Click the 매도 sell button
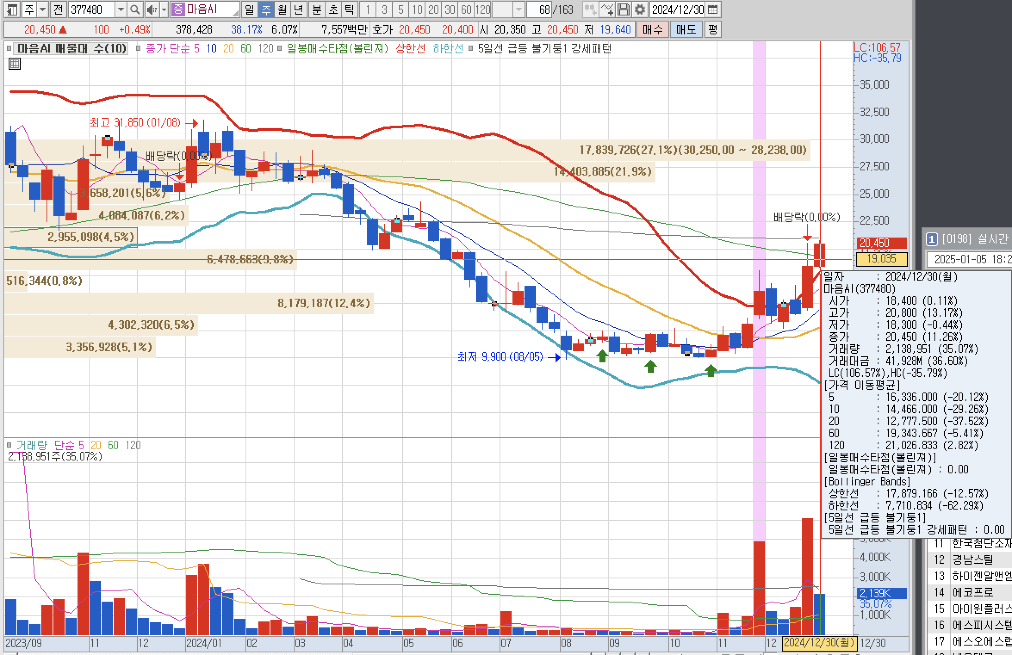 coord(686,29)
